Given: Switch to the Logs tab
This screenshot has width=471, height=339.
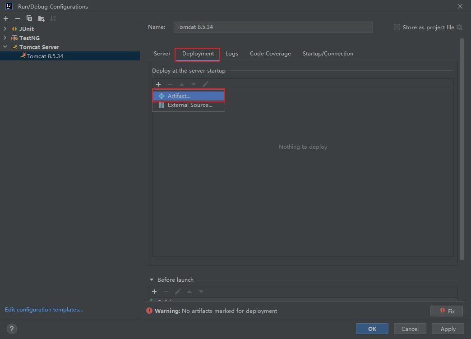Looking at the screenshot, I should tap(231, 54).
